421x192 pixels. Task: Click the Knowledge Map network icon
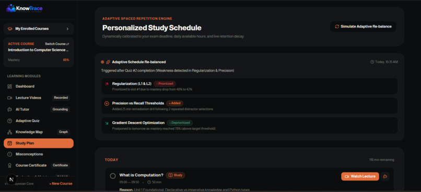tap(10, 132)
